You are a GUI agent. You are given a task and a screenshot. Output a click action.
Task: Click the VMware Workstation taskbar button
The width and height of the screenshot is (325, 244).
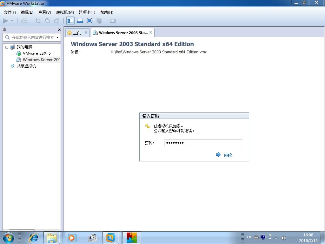[x=111, y=238]
